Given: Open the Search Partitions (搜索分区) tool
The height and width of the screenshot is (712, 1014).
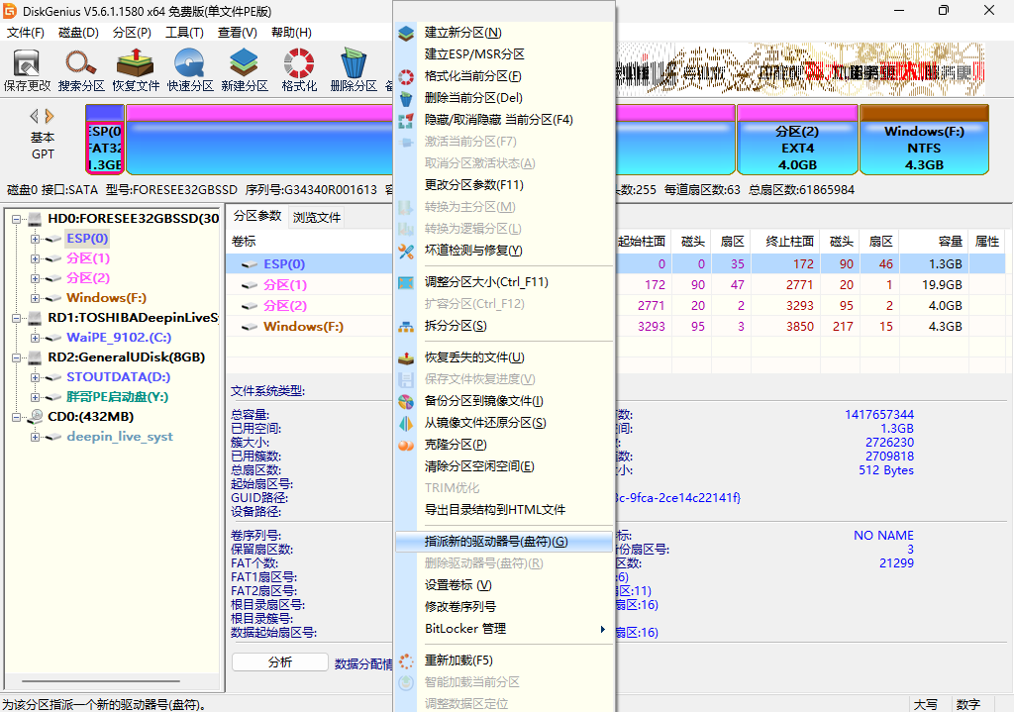Looking at the screenshot, I should coord(81,70).
